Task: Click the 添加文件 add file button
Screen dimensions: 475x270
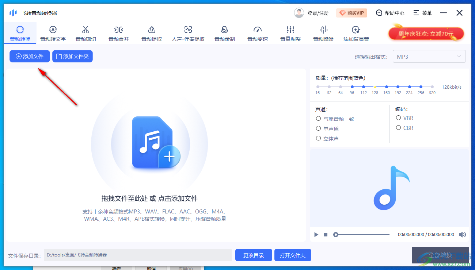Action: (29, 56)
